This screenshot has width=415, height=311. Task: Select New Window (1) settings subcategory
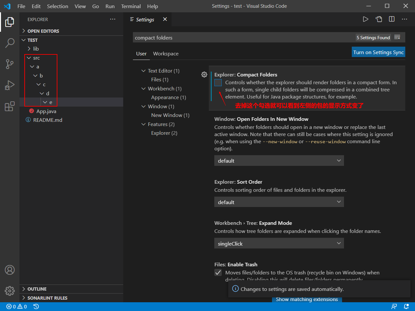tap(170, 115)
